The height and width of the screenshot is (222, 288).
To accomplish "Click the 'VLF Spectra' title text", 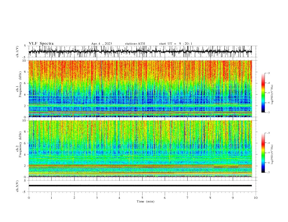I will [41, 44].
